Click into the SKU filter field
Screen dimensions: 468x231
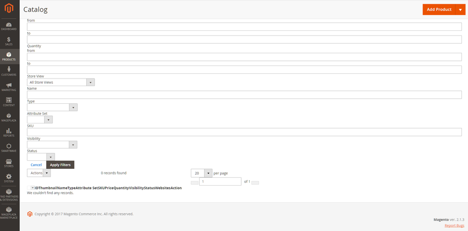click(x=244, y=132)
